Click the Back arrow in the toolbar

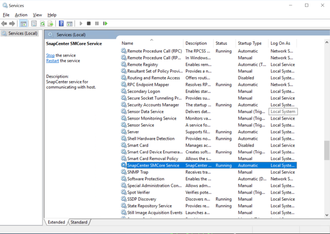point(4,23)
